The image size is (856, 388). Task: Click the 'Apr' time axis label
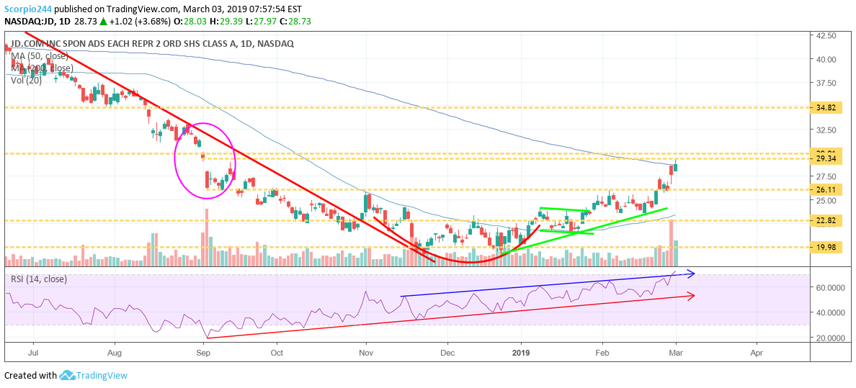[x=757, y=353]
